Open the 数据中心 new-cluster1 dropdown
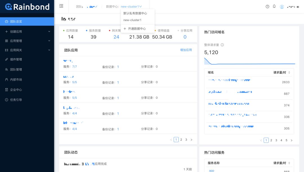The width and height of the screenshot is (304, 172). 131,6
